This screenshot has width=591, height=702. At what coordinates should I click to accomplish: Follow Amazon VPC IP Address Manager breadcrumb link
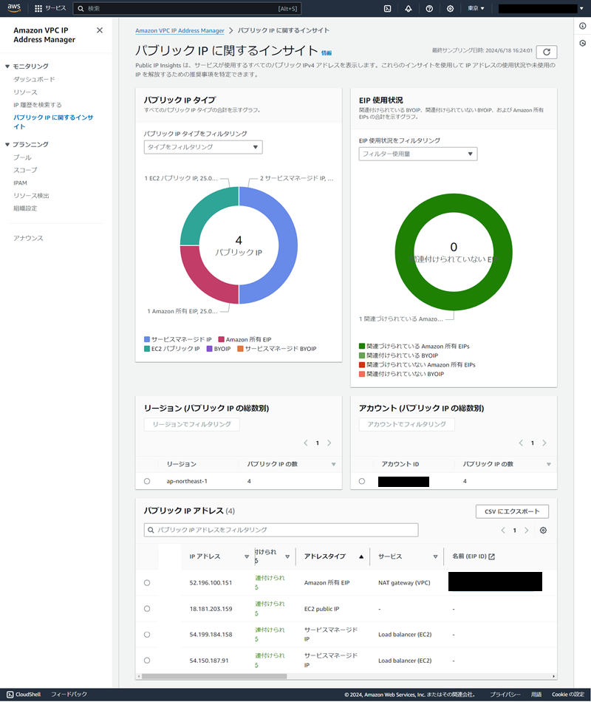click(180, 30)
